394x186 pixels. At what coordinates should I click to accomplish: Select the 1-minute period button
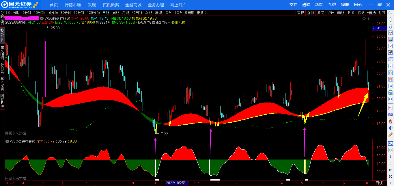pos(390,157)
